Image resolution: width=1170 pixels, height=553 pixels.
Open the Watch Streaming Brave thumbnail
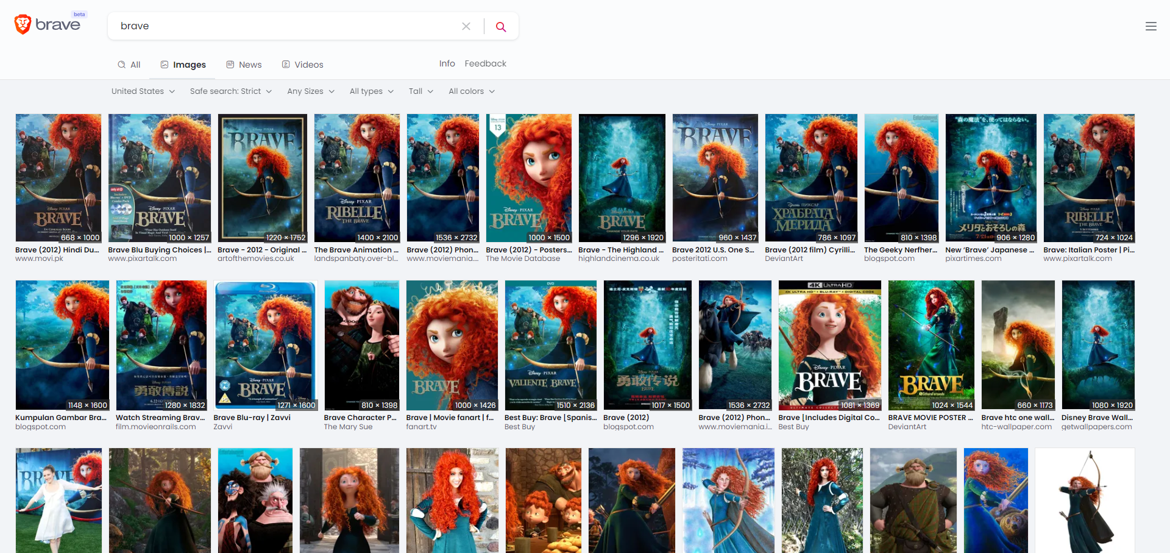(x=161, y=345)
